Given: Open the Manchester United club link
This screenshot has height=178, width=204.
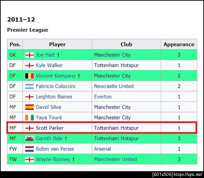Looking at the screenshot, I should coord(115,159).
